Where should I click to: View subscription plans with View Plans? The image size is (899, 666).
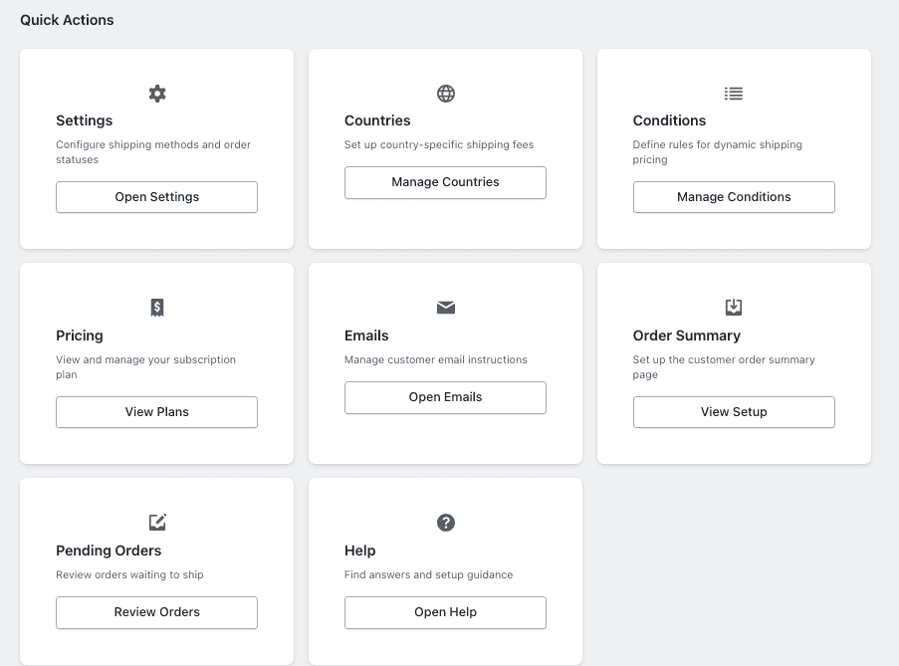tap(156, 412)
